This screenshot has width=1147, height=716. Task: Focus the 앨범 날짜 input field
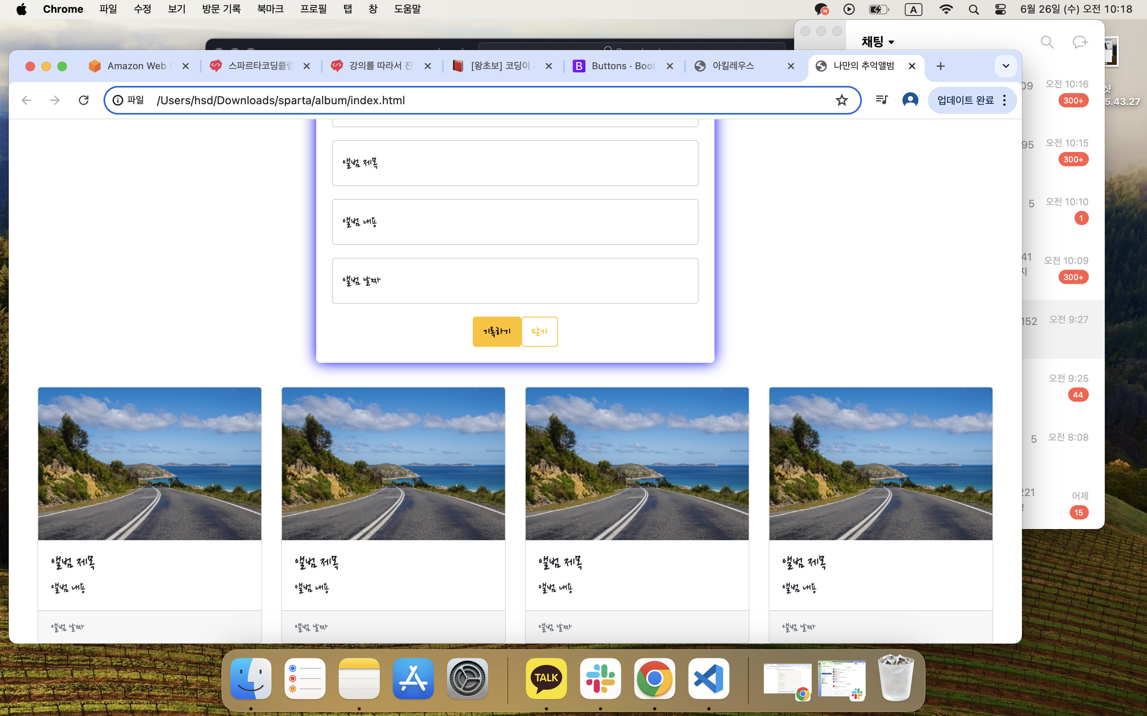515,281
